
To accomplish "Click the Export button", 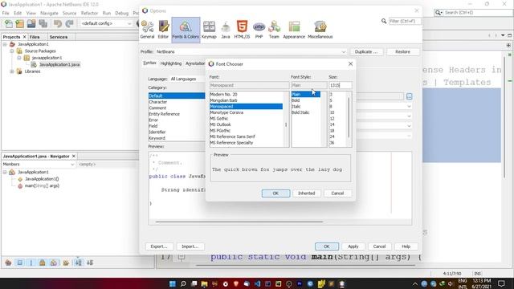I will (159, 246).
